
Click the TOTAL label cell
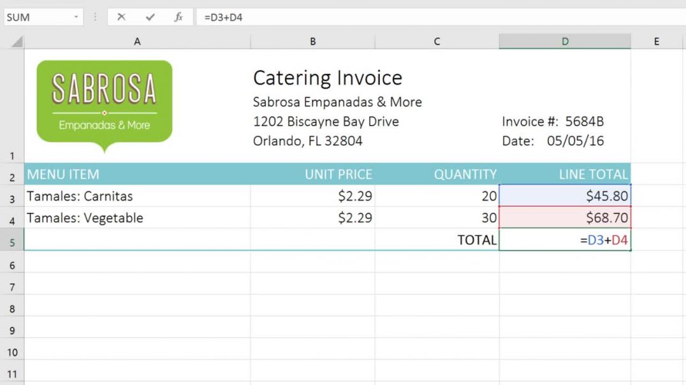[437, 240]
